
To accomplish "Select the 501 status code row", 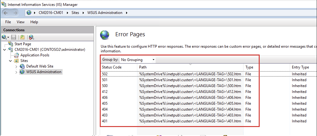I will [209, 80].
